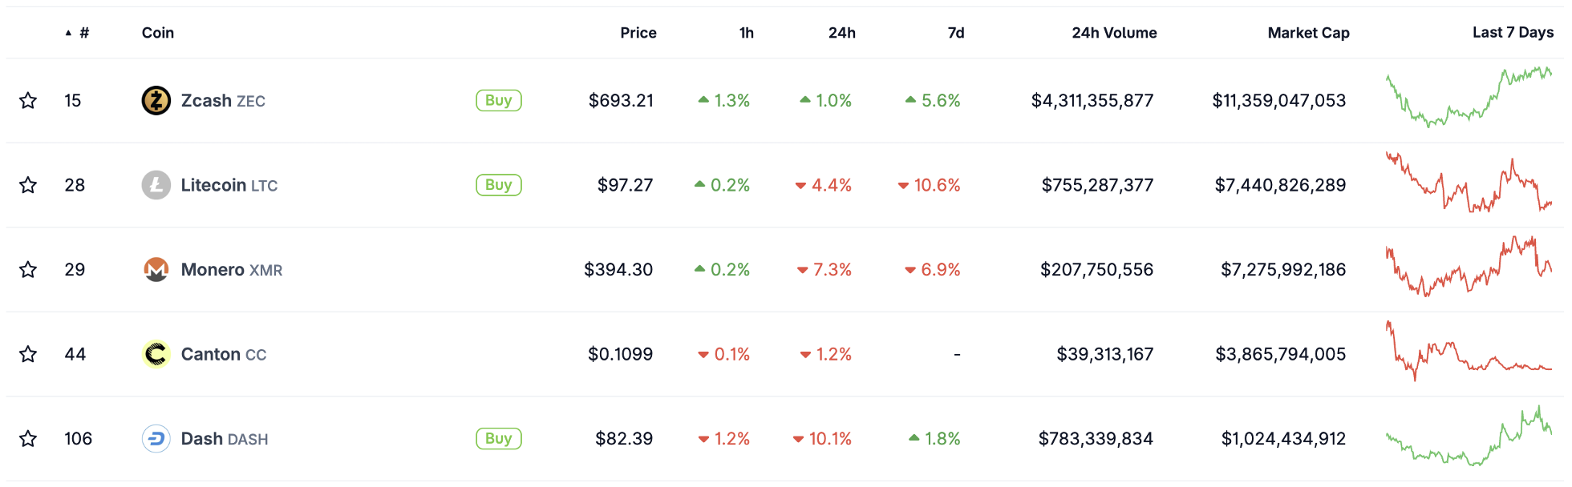Click the Dash coin logo
This screenshot has height=487, width=1572.
(x=156, y=438)
